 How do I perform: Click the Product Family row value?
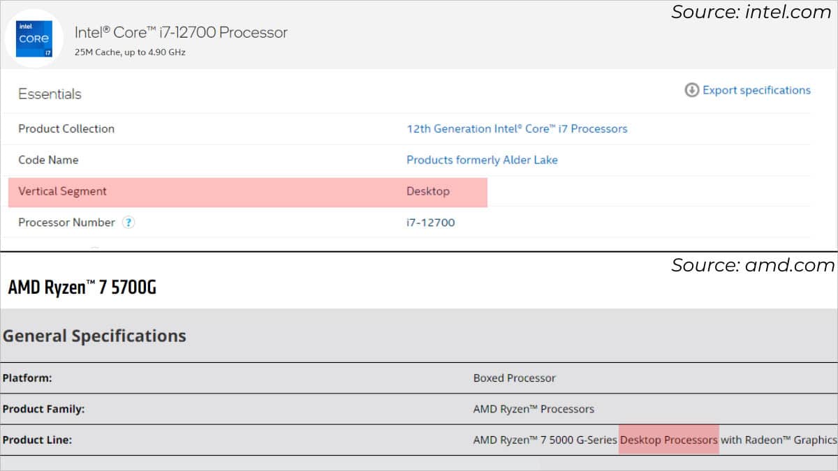tap(534, 409)
